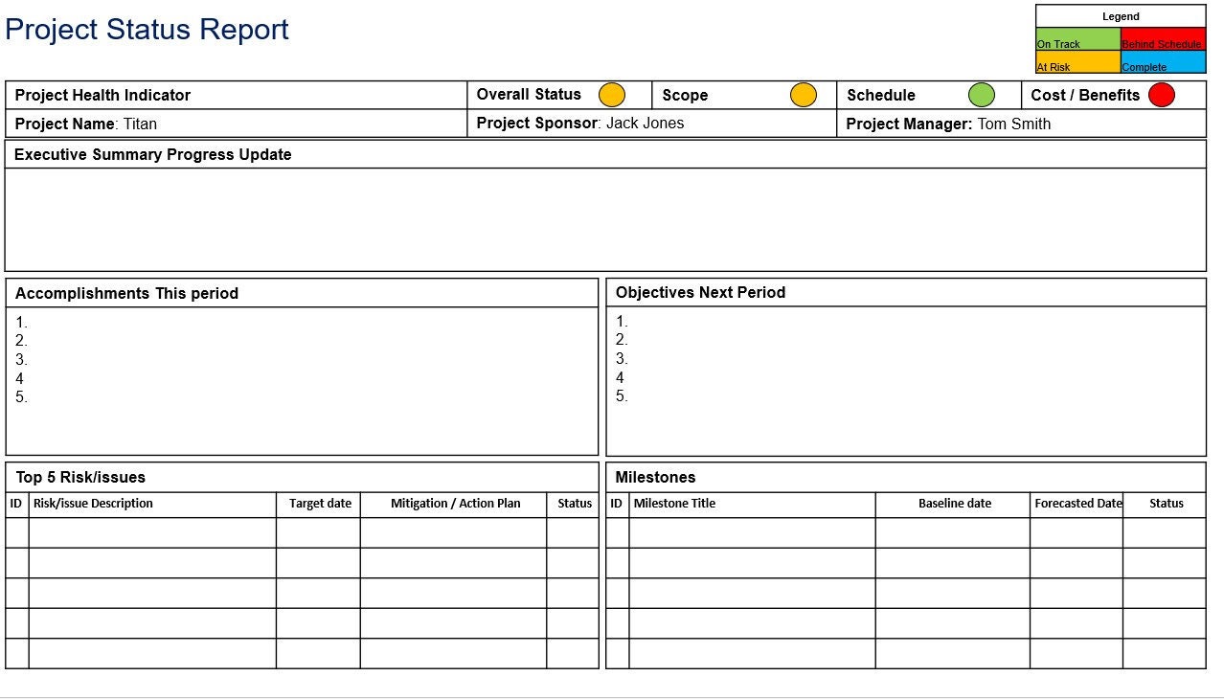Click the ID column header in Milestones table

(617, 504)
